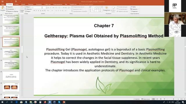Click the Notes (Заметки) button in status bar
The width and height of the screenshot is (186, 104).
point(137,99)
